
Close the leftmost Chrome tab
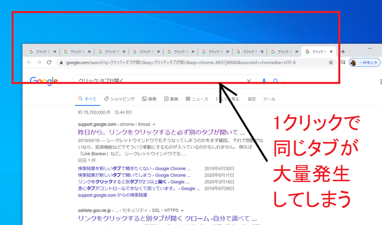click(x=55, y=52)
